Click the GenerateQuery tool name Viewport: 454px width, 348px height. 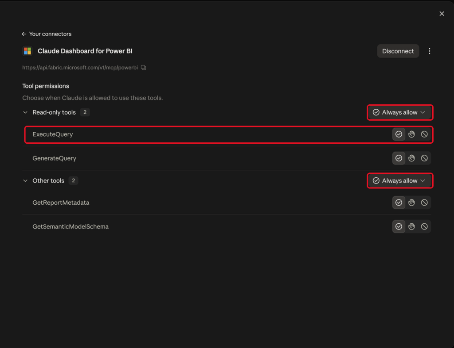(55, 158)
